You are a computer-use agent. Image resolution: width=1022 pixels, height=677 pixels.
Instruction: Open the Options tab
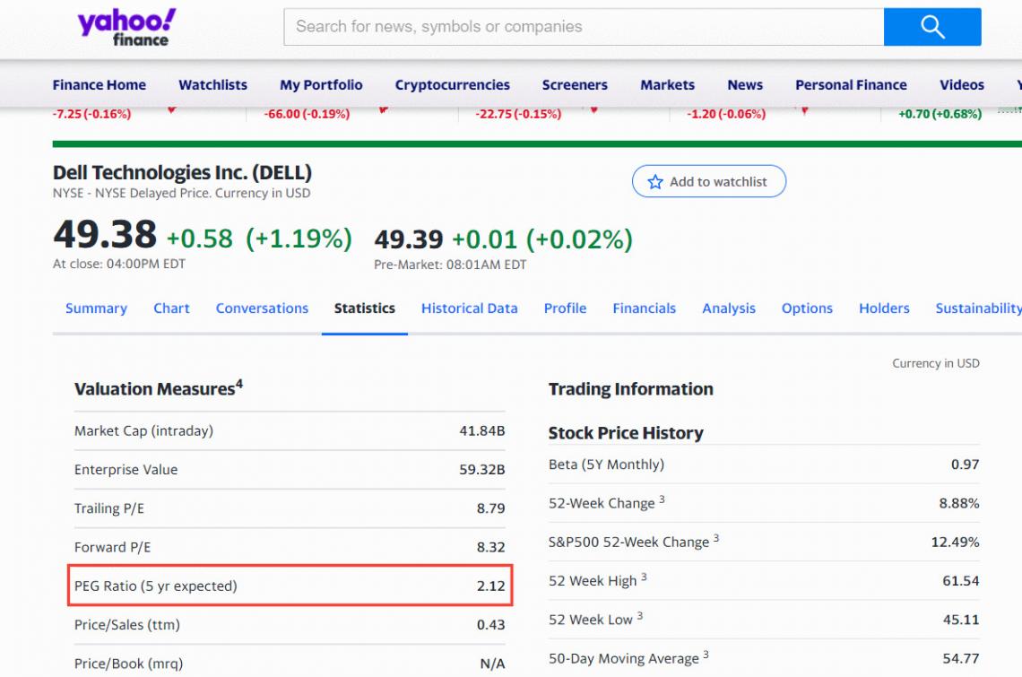tap(807, 308)
